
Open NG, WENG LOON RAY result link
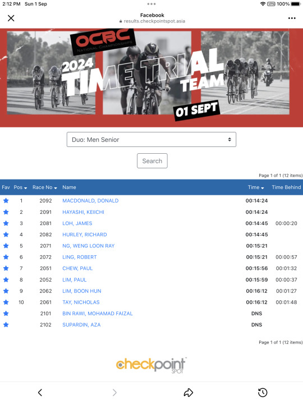pyautogui.click(x=89, y=246)
